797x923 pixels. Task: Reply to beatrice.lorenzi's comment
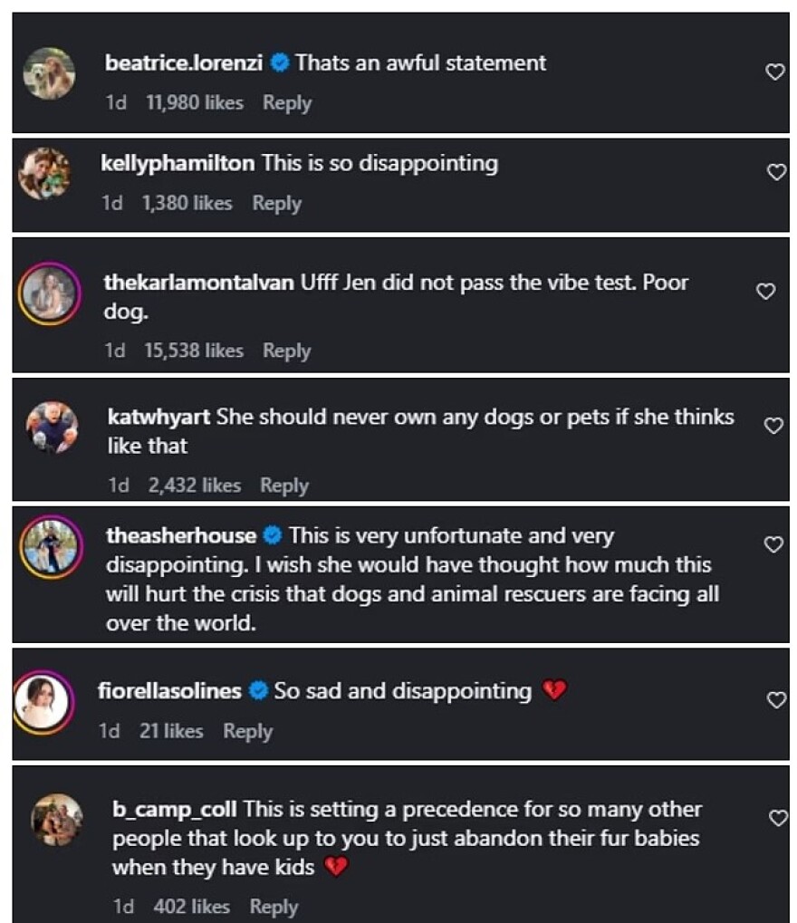pyautogui.click(x=287, y=103)
